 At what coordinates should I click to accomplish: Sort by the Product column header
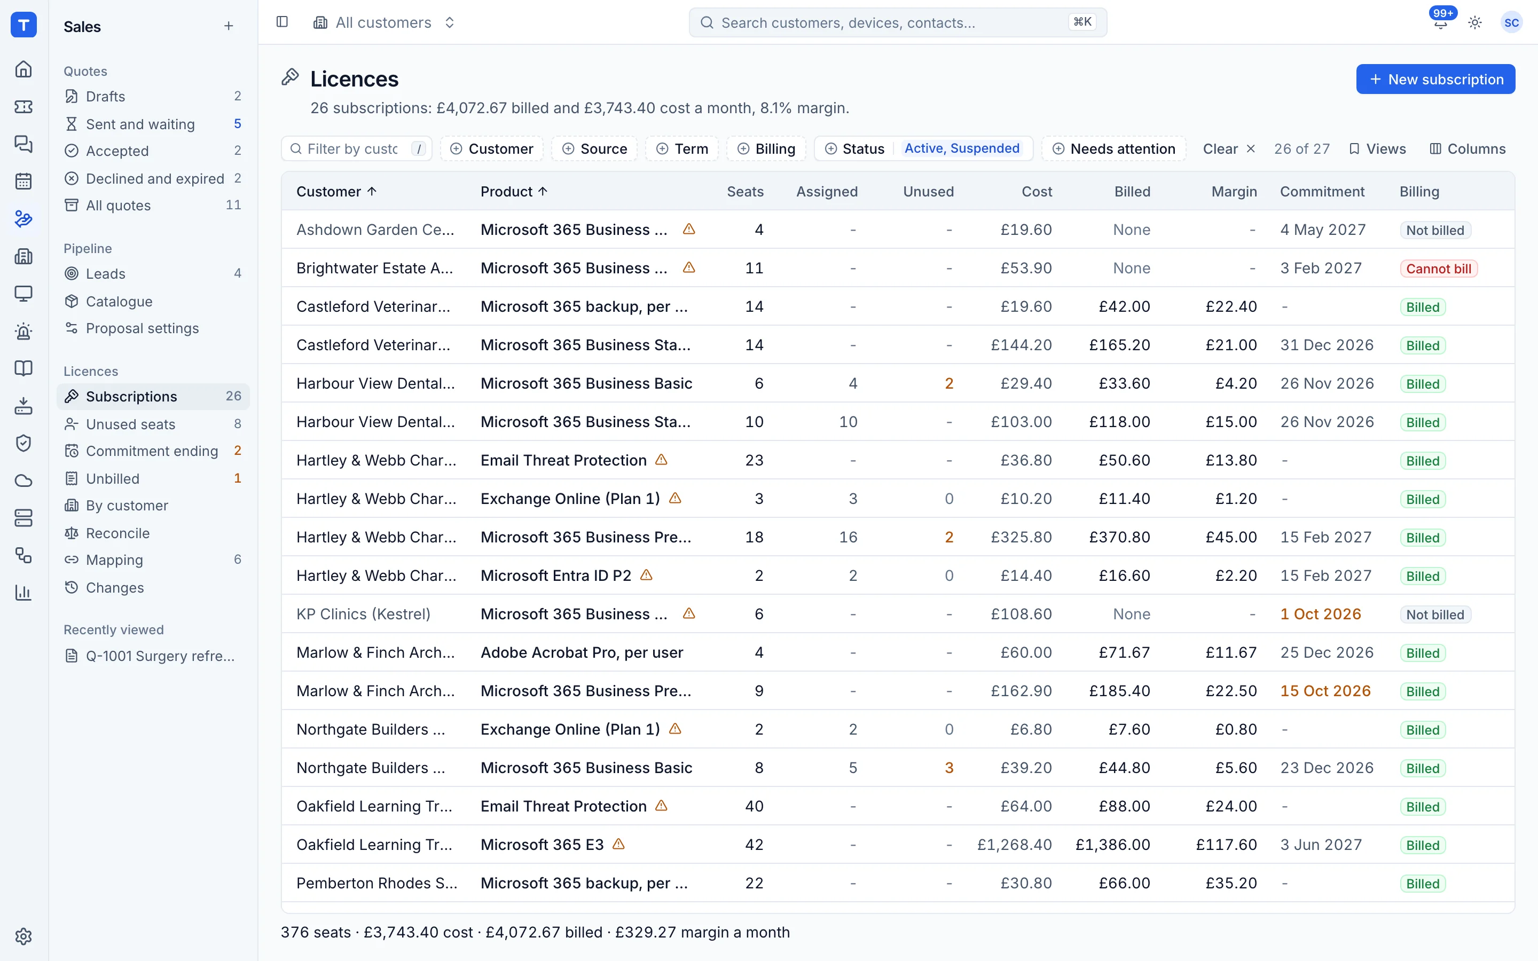[x=514, y=191]
